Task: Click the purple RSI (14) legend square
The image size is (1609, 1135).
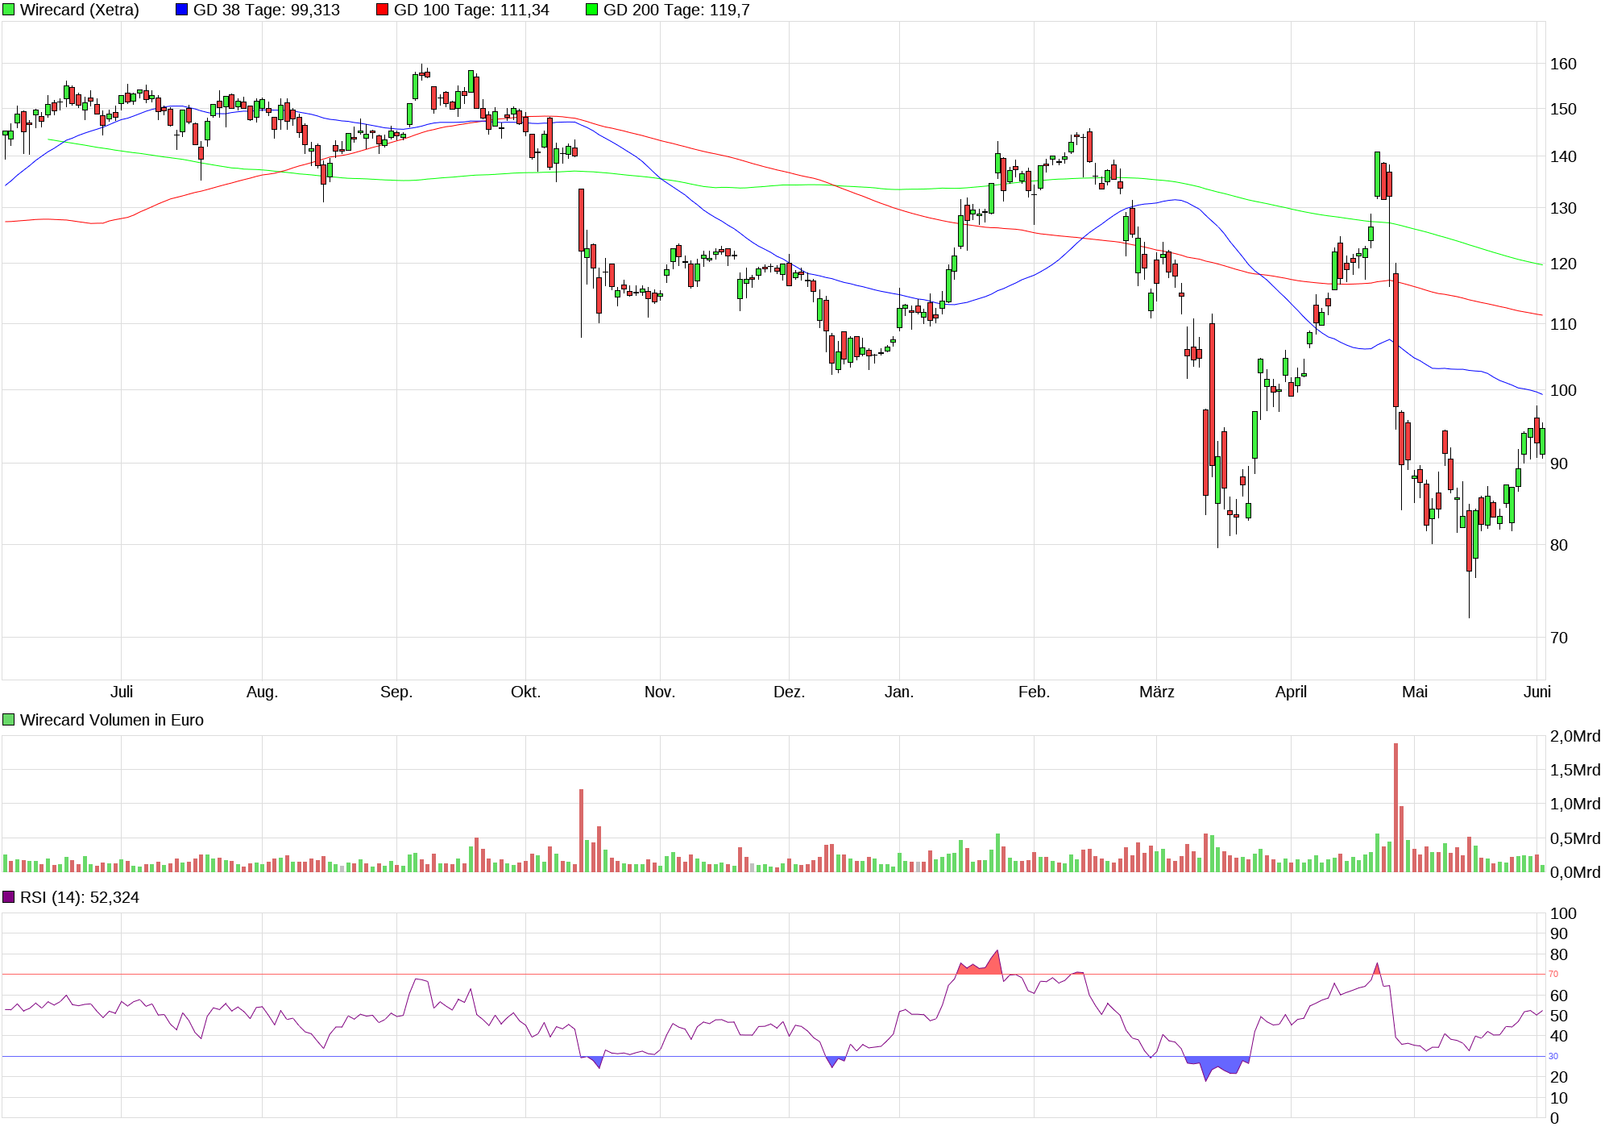Action: [x=9, y=897]
